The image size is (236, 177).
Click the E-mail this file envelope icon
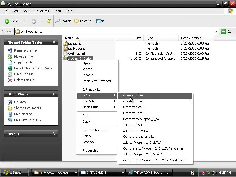point(10,74)
